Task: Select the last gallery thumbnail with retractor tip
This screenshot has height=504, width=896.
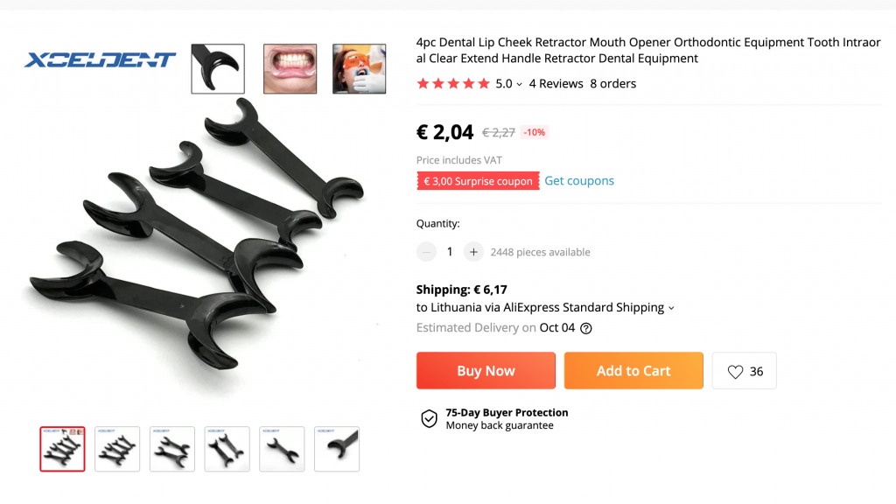Action: point(337,449)
